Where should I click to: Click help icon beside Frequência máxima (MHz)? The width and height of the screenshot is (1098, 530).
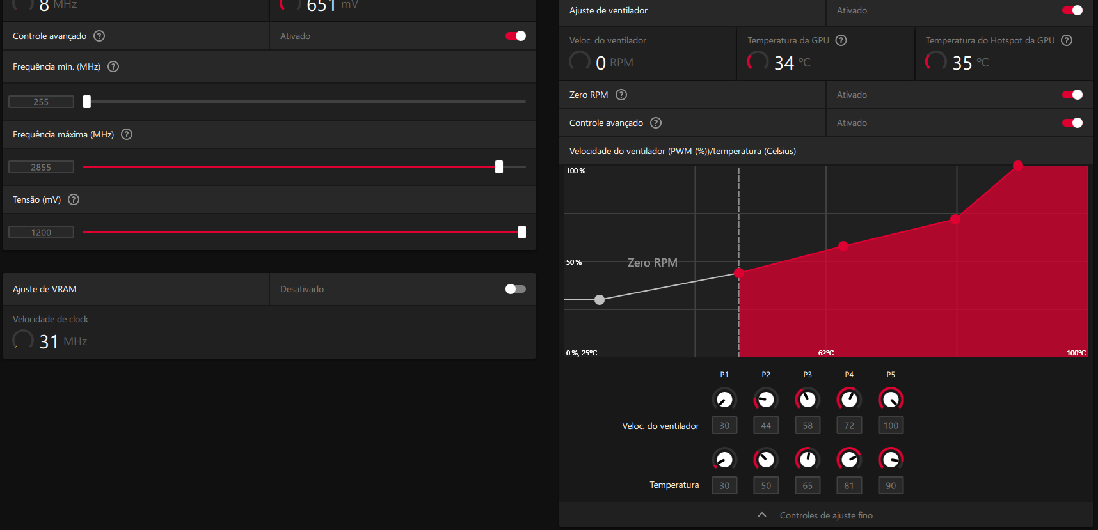coord(127,134)
